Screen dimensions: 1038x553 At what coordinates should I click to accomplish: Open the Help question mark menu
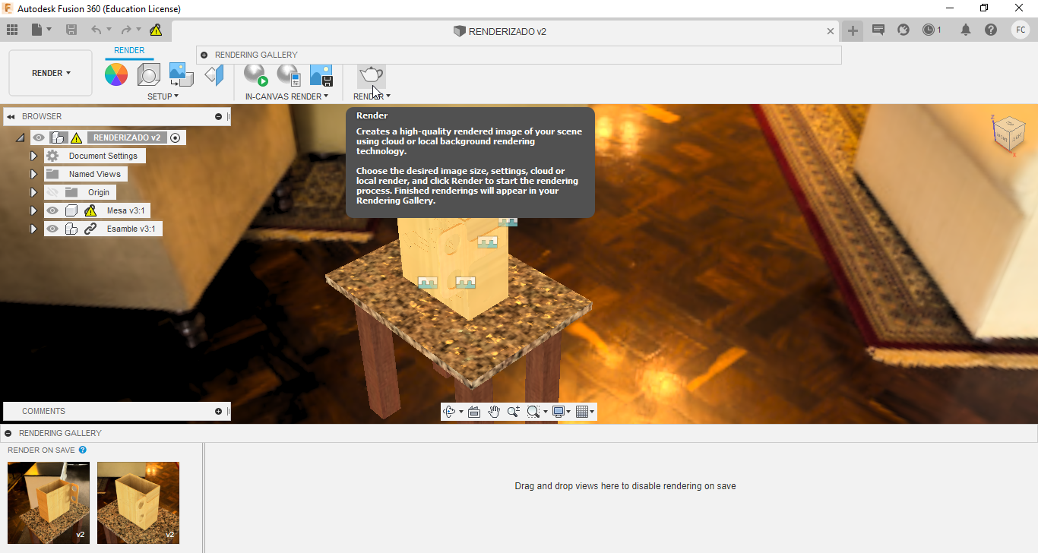991,30
